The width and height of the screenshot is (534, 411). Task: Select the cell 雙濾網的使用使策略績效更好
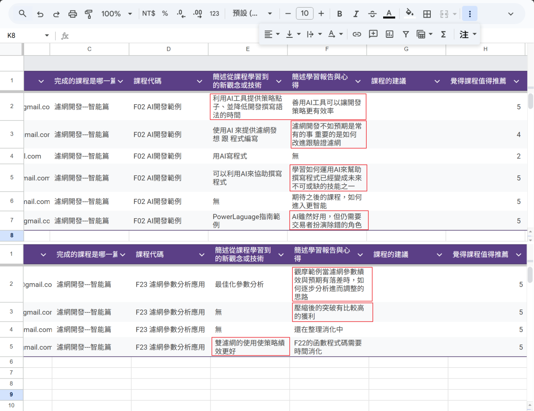pyautogui.click(x=250, y=347)
